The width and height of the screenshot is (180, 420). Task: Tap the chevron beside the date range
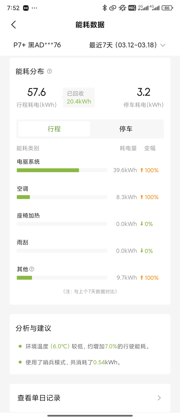point(163,45)
